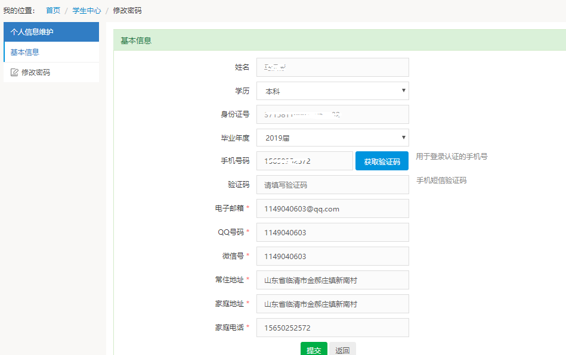Click the 获取验证码 button
Screen dimensions: 566x355
tap(382, 161)
